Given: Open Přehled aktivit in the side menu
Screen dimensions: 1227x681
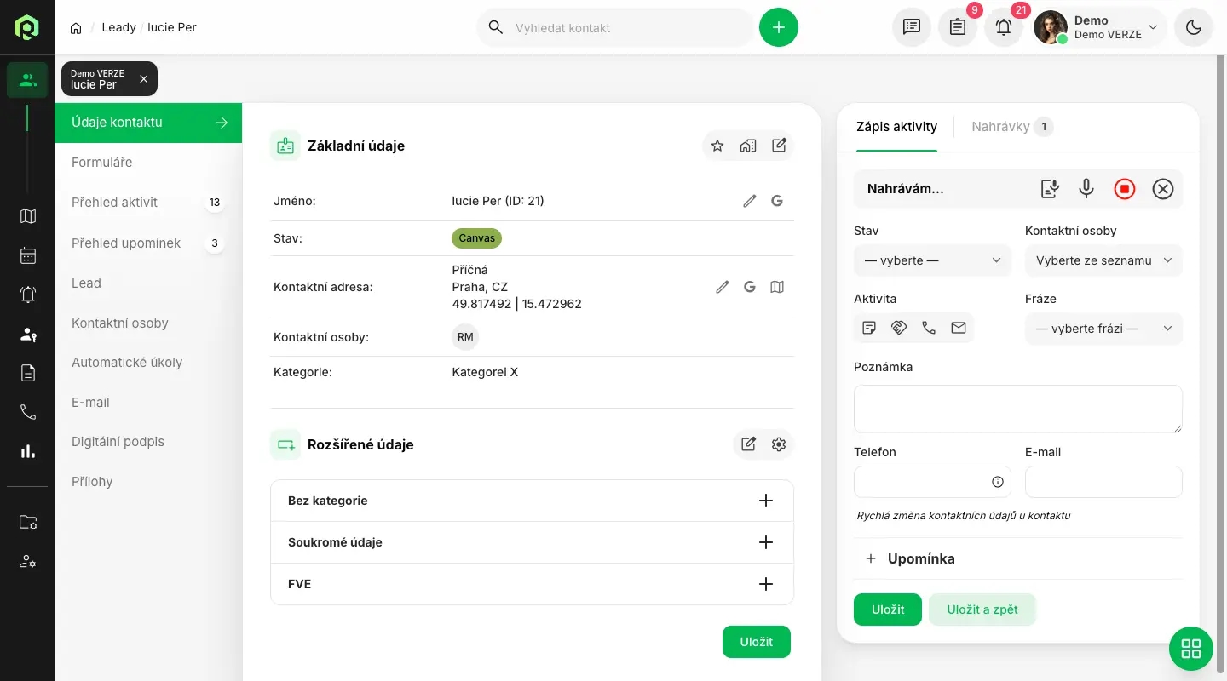Looking at the screenshot, I should click(115, 203).
